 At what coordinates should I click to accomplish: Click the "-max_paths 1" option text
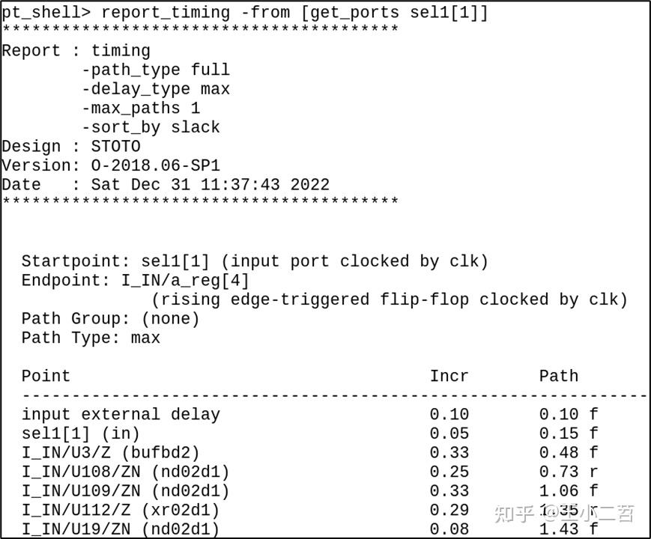coord(140,109)
